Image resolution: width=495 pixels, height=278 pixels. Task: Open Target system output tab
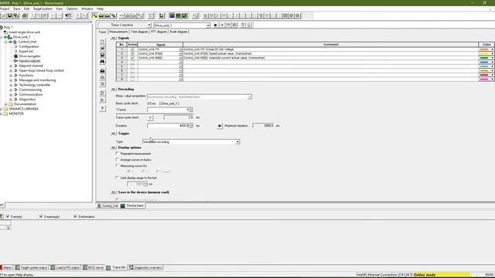pyautogui.click(x=31, y=268)
